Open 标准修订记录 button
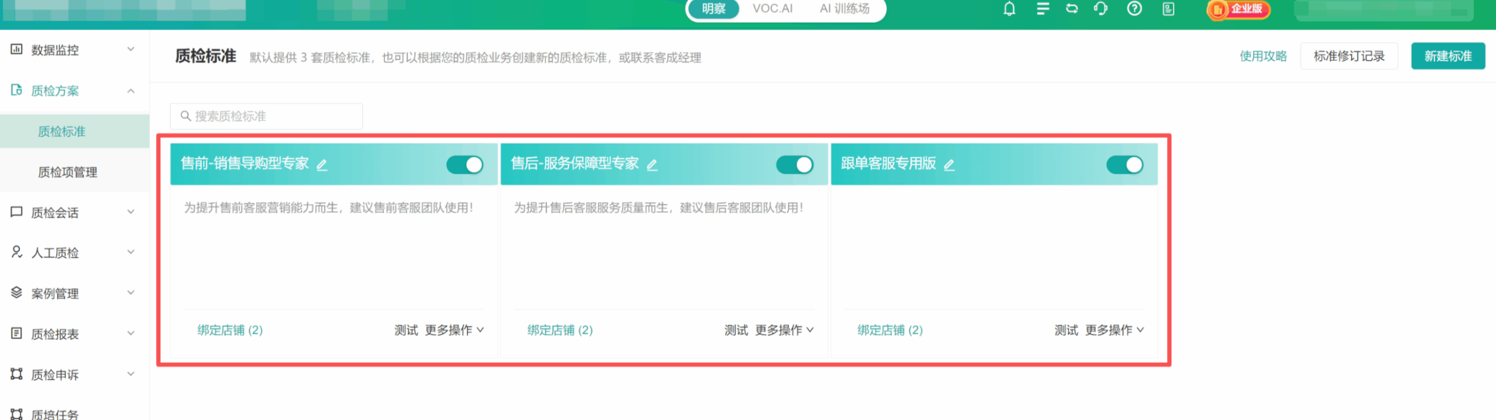 tap(1349, 56)
